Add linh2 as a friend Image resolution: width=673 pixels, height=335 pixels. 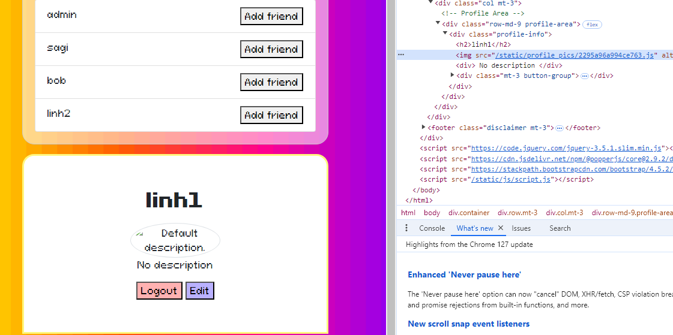pyautogui.click(x=271, y=115)
